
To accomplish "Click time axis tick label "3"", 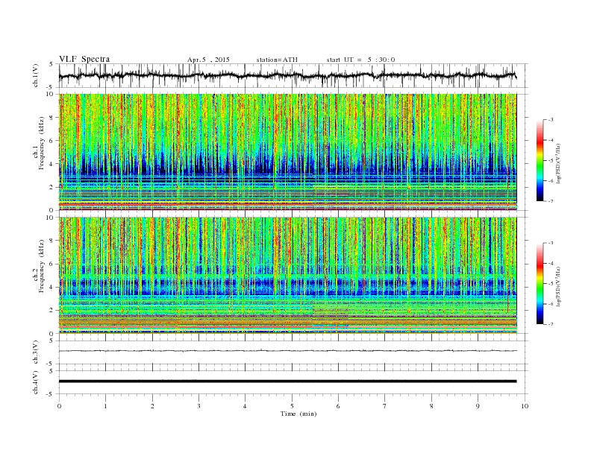I will point(198,406).
